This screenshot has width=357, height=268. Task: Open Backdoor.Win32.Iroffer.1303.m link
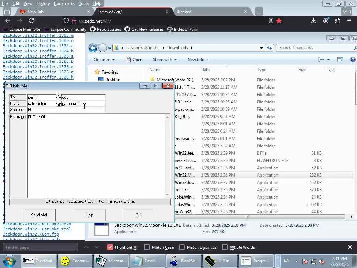click(38, 35)
